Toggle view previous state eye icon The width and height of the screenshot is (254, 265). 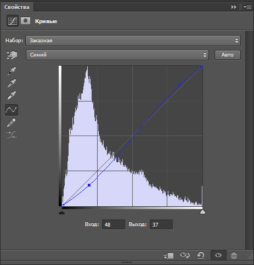[184, 255]
